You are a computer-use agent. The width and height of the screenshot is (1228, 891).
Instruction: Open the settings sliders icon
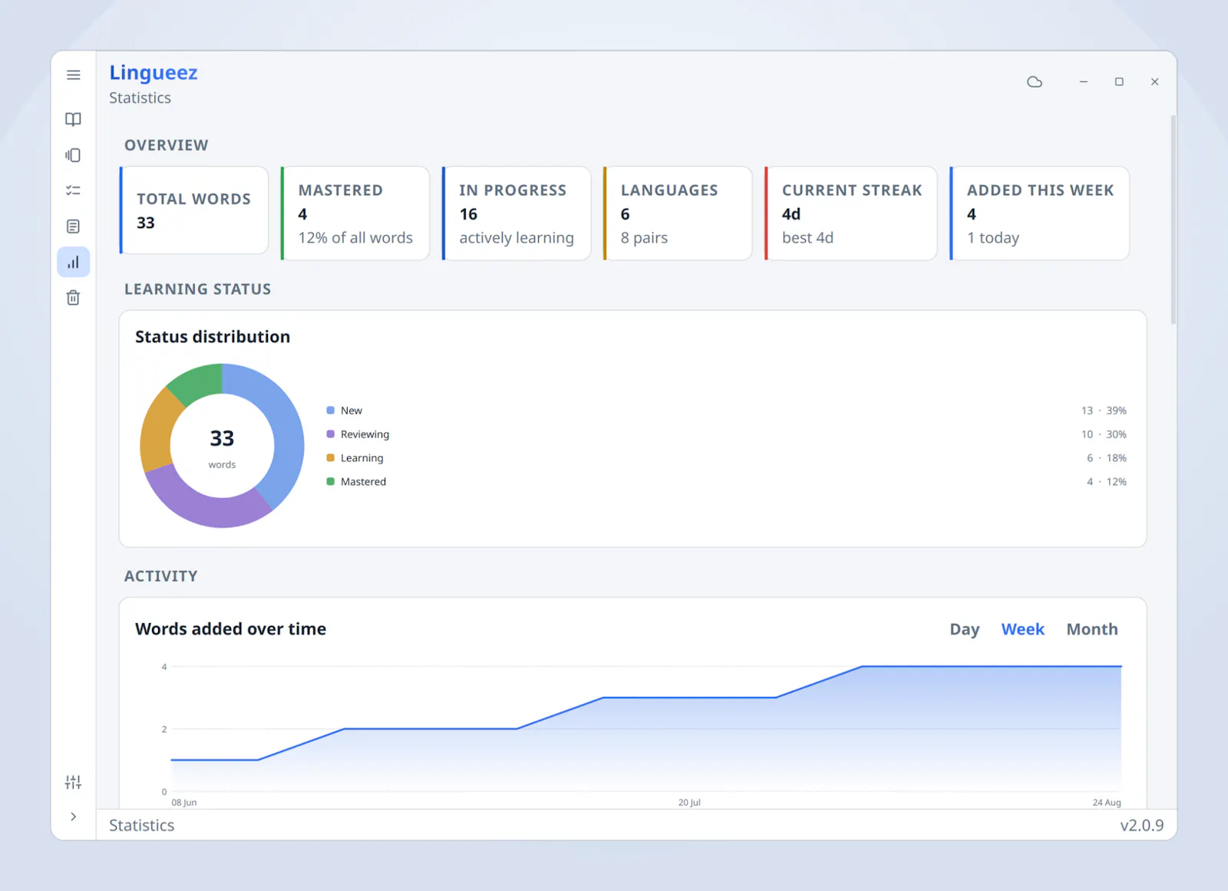(x=73, y=782)
